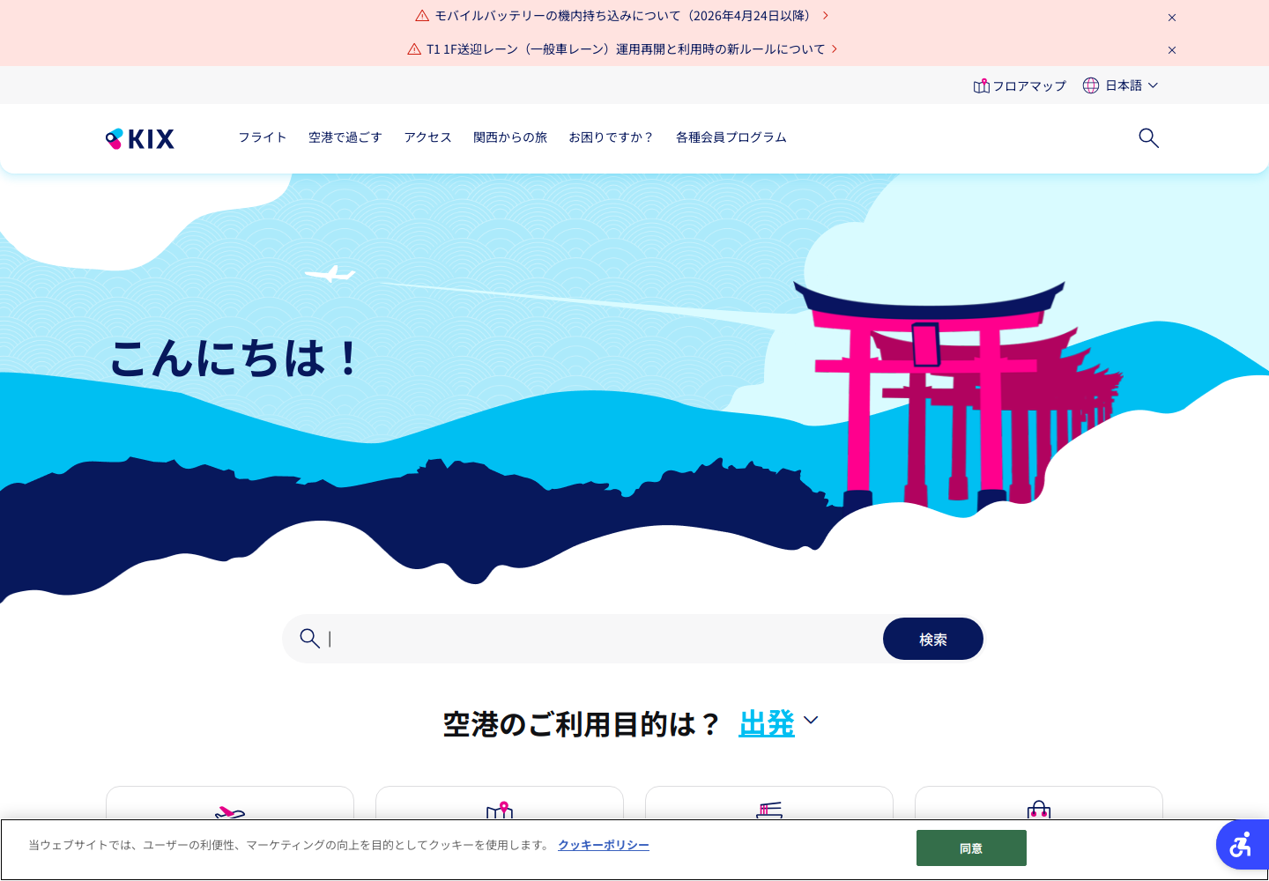Open the モバイルバッテリー notice link
This screenshot has width=1269, height=881.
click(622, 16)
